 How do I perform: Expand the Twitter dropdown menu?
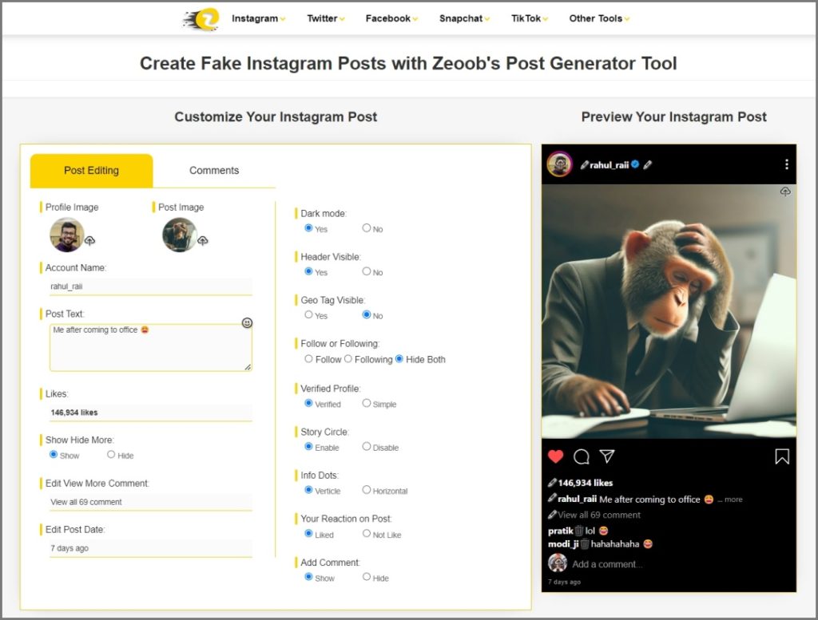[326, 19]
